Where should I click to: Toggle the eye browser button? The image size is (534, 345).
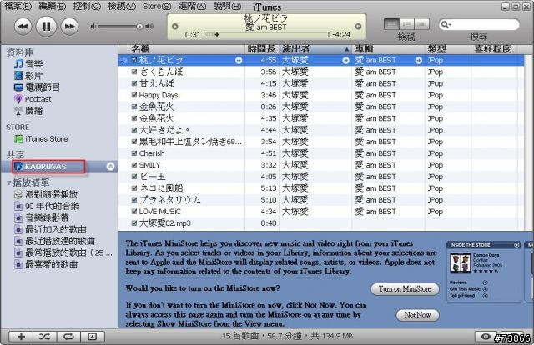tap(486, 337)
